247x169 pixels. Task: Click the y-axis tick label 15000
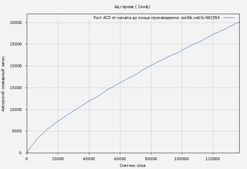pyautogui.click(x=16, y=88)
